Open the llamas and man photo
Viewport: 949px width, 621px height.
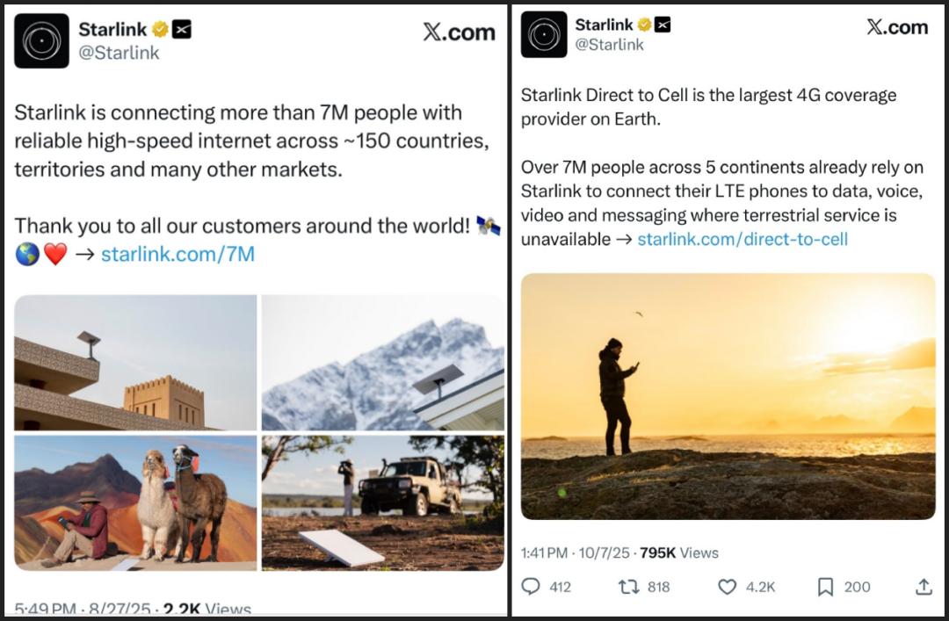pyautogui.click(x=135, y=502)
